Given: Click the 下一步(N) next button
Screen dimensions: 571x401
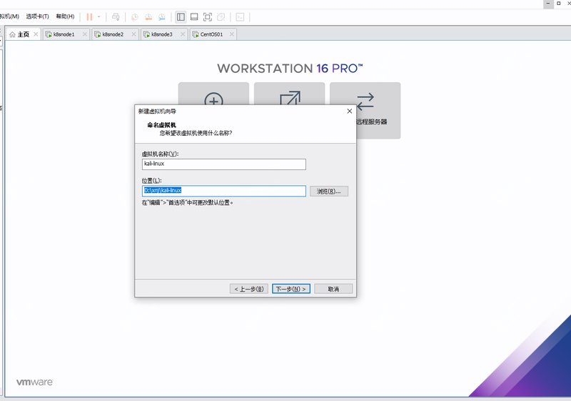Looking at the screenshot, I should click(291, 289).
